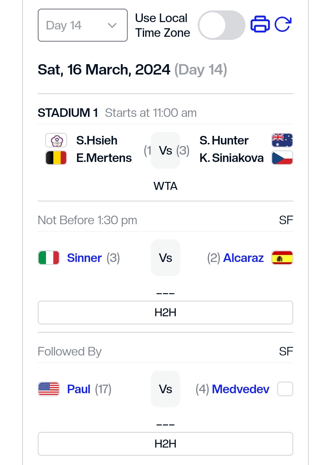
Task: Click the Vs box in the doubles match
Action: tap(165, 150)
